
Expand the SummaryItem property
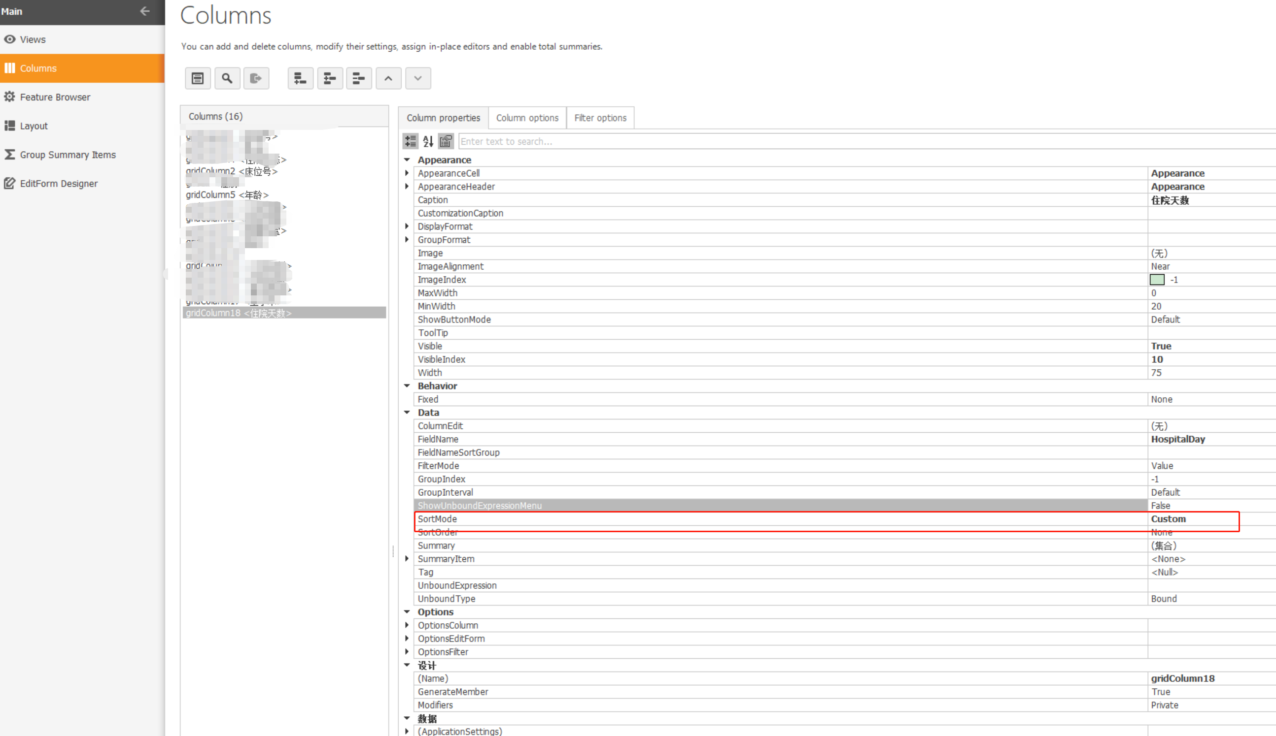(x=407, y=559)
